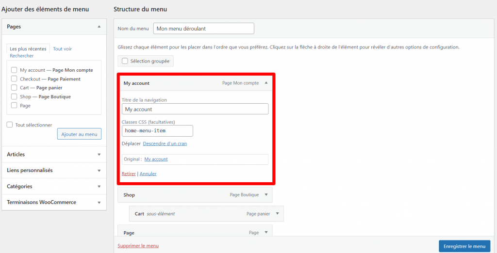Collapse the Pages panel arrow
Viewport: 497px width, 253px height.
(99, 27)
